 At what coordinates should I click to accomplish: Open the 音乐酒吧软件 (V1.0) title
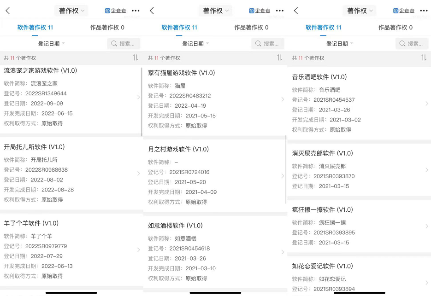tap(319, 77)
